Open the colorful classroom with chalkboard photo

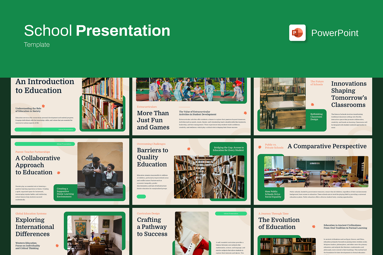click(x=316, y=171)
